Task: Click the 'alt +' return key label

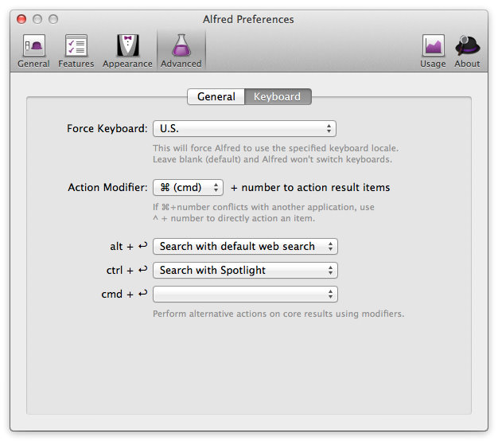Action: [x=129, y=247]
